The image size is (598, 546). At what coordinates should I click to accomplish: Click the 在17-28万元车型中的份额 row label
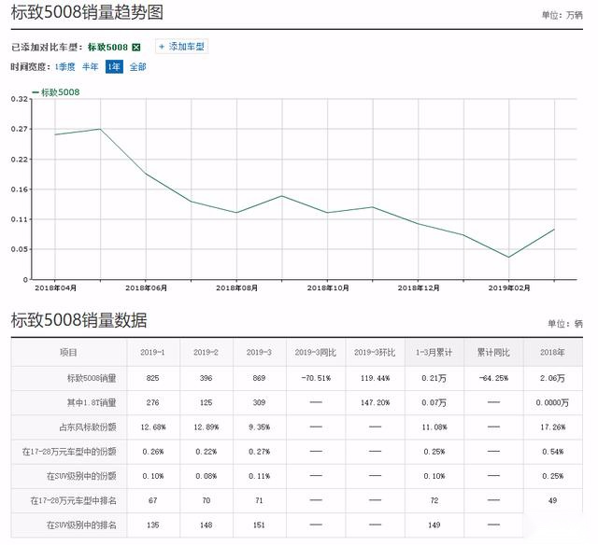pyautogui.click(x=69, y=452)
